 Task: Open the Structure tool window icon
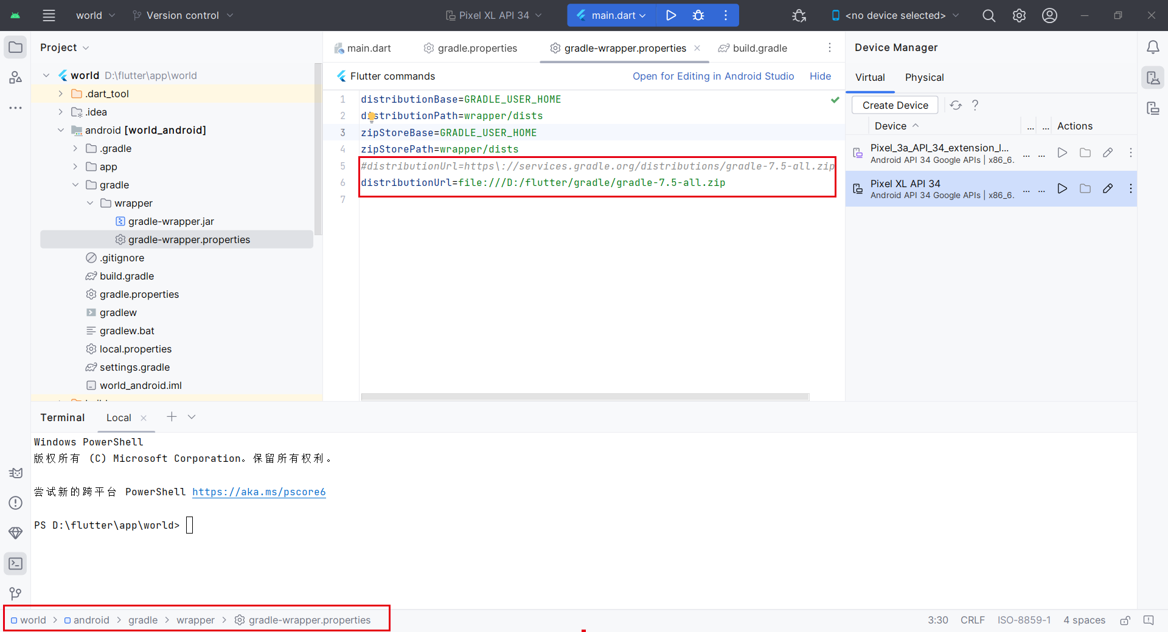click(16, 77)
